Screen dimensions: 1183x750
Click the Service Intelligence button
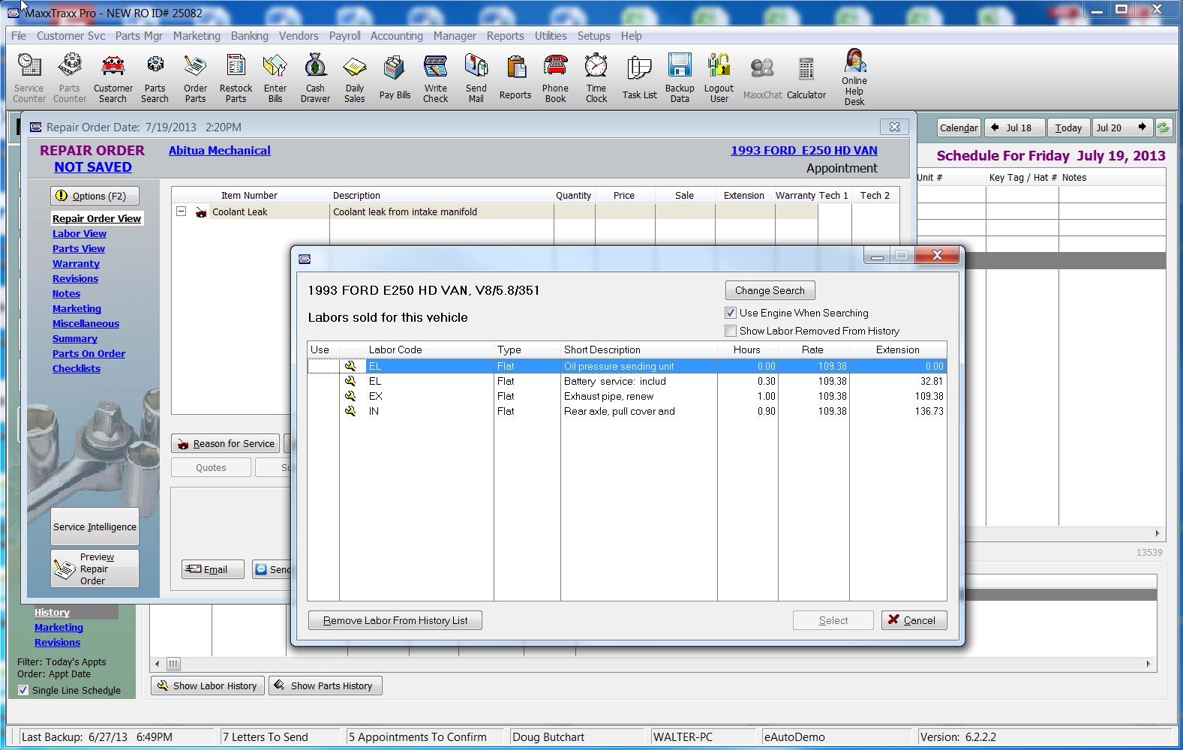[95, 527]
